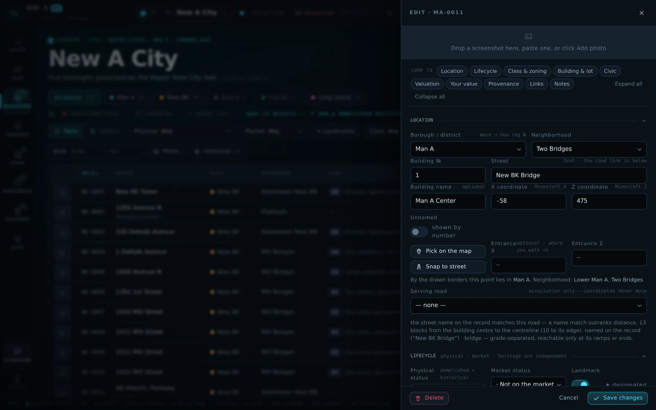Click the trash icon on Delete
The image size is (656, 410).
tap(418, 398)
